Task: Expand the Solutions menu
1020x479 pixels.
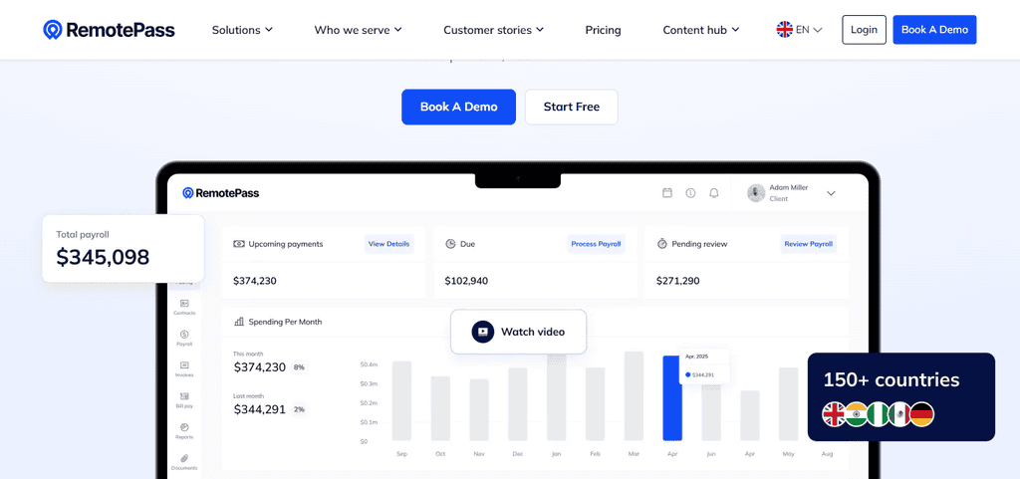Action: 242,30
